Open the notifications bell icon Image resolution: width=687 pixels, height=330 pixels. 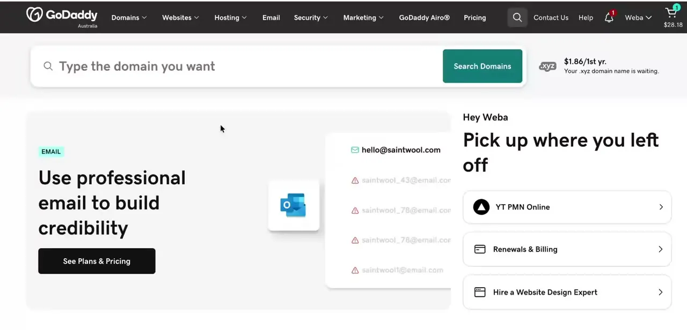609,18
